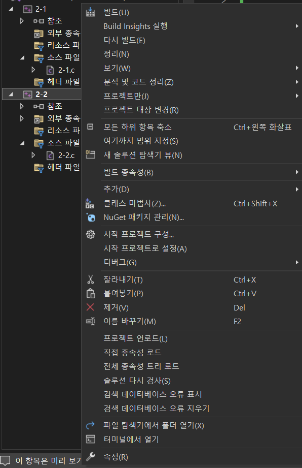
Task: Select 시작 프로젝트로 설정(A)
Action: (192, 248)
